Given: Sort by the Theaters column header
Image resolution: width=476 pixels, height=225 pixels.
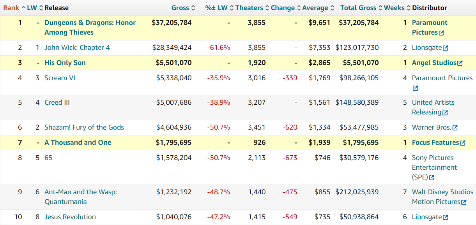Looking at the screenshot, I should pyautogui.click(x=252, y=8).
